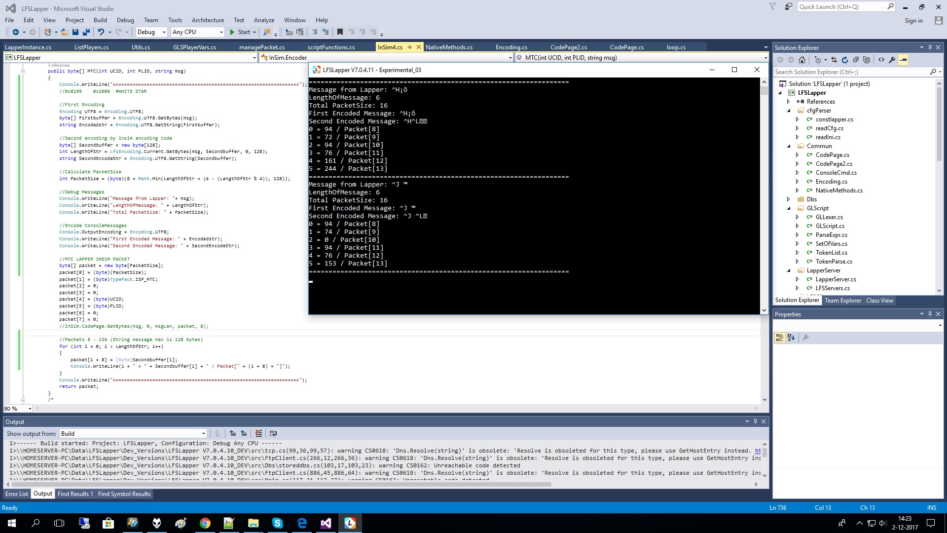Toggle pin on the InSim4.cs tab
Viewport: 947px width, 533px height.
click(x=409, y=47)
